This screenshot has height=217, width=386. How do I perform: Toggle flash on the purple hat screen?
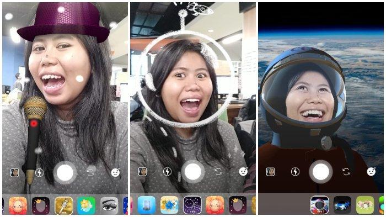point(39,173)
